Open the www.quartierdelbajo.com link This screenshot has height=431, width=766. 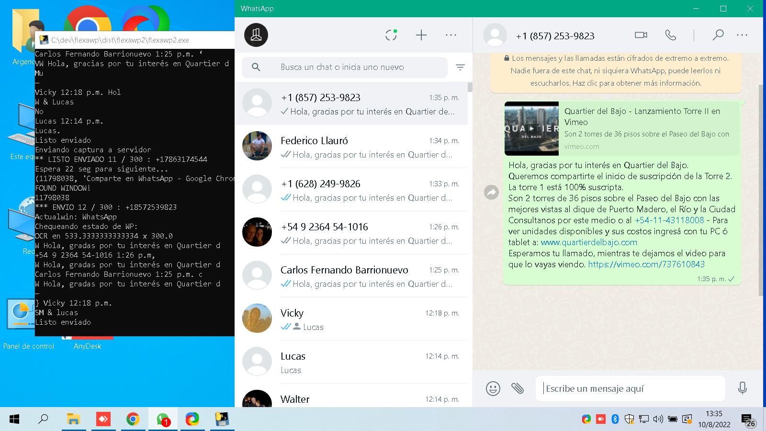[x=589, y=242]
